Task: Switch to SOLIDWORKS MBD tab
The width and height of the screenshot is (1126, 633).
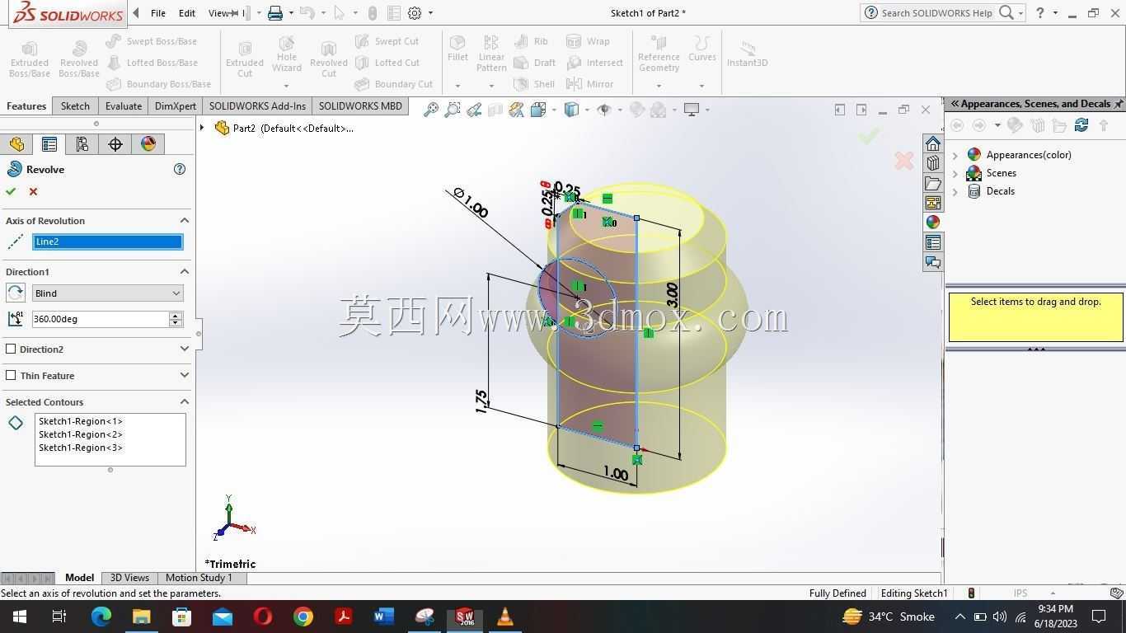Action: [x=360, y=105]
